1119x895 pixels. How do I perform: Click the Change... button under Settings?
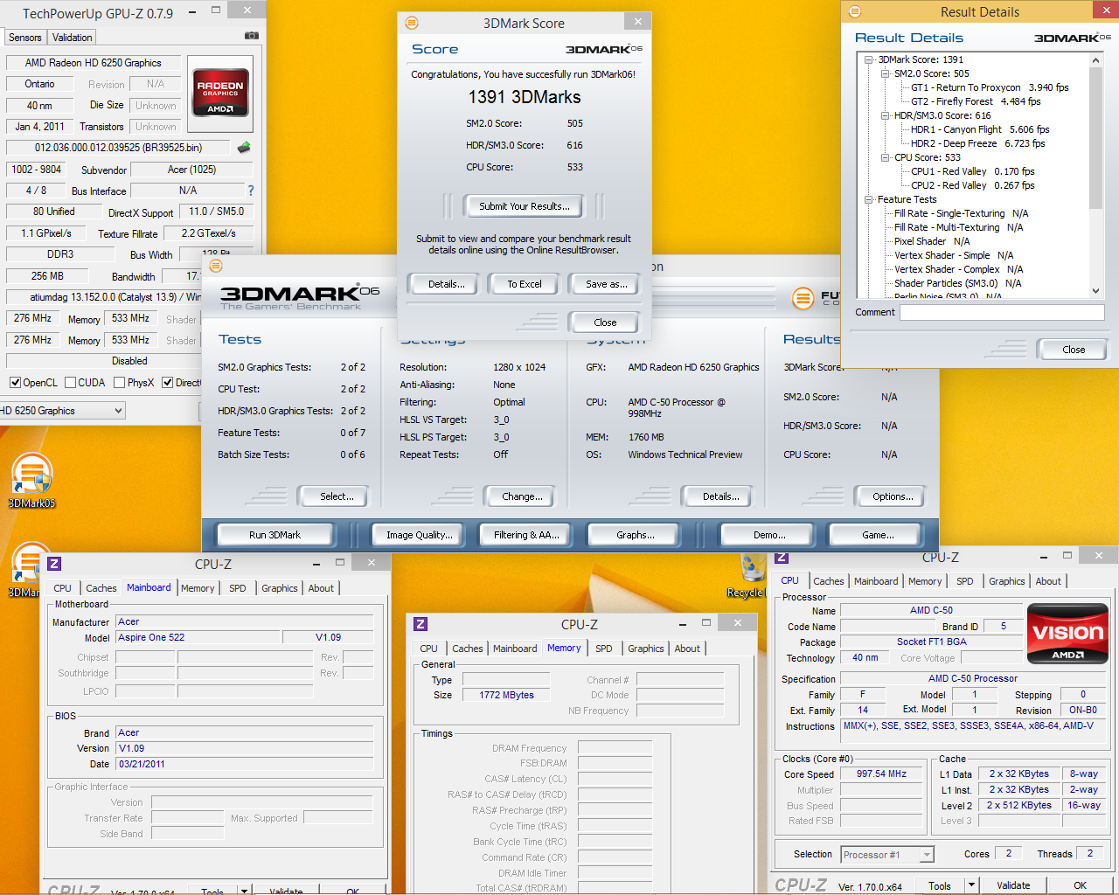[x=522, y=496]
